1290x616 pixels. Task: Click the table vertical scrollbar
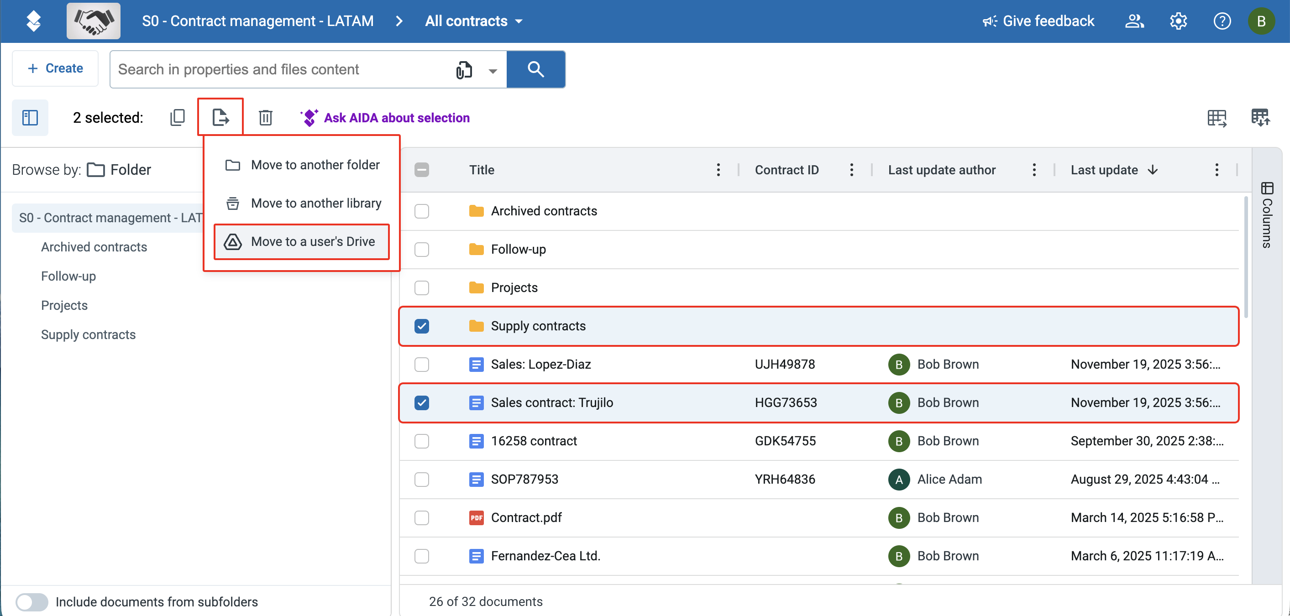[x=1245, y=258]
